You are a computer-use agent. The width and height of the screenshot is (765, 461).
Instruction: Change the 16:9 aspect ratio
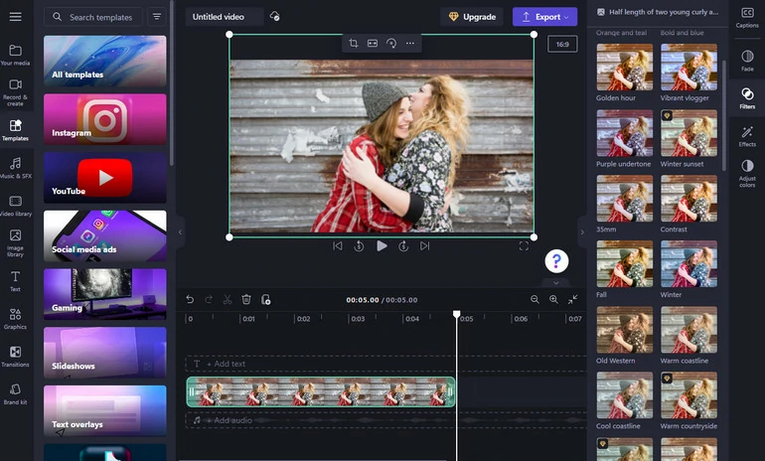click(562, 44)
